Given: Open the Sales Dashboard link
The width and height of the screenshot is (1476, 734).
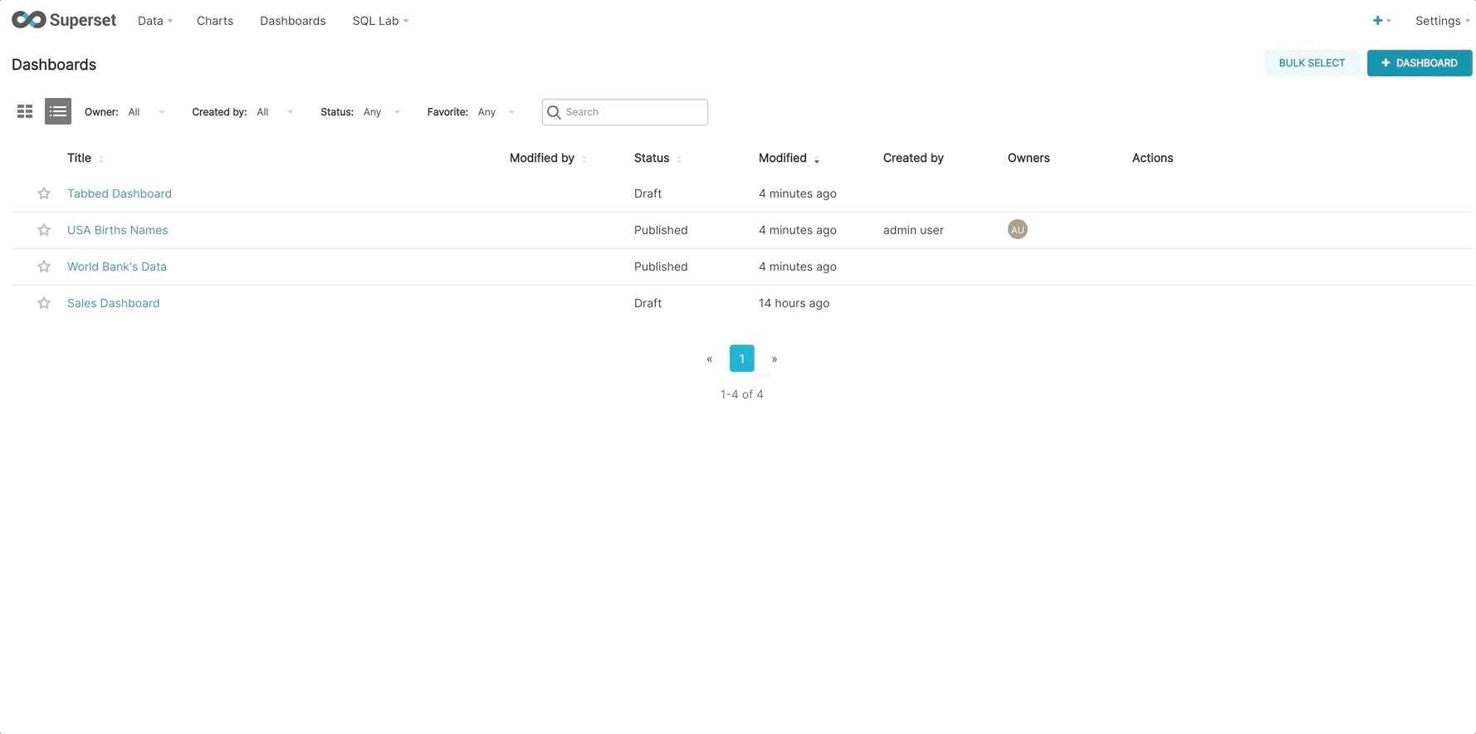Looking at the screenshot, I should tap(114, 303).
